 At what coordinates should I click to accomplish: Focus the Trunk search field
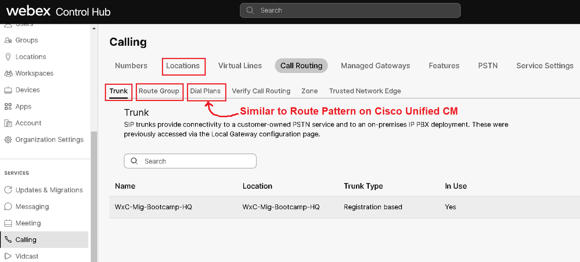[x=190, y=161]
